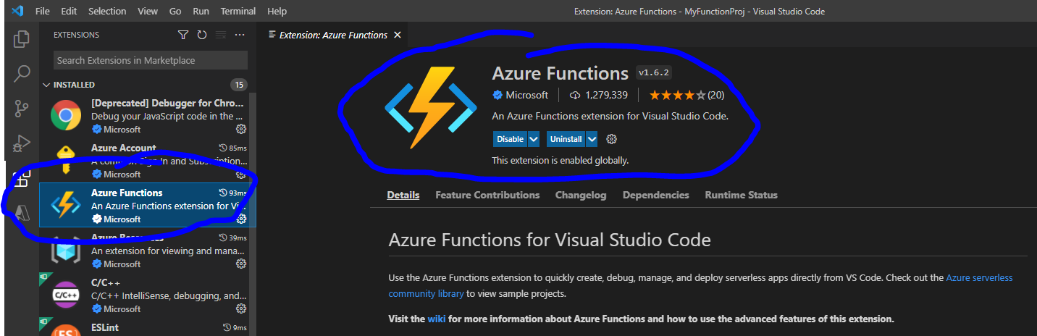1037x336 pixels.
Task: Refresh the extensions list
Action: (202, 35)
